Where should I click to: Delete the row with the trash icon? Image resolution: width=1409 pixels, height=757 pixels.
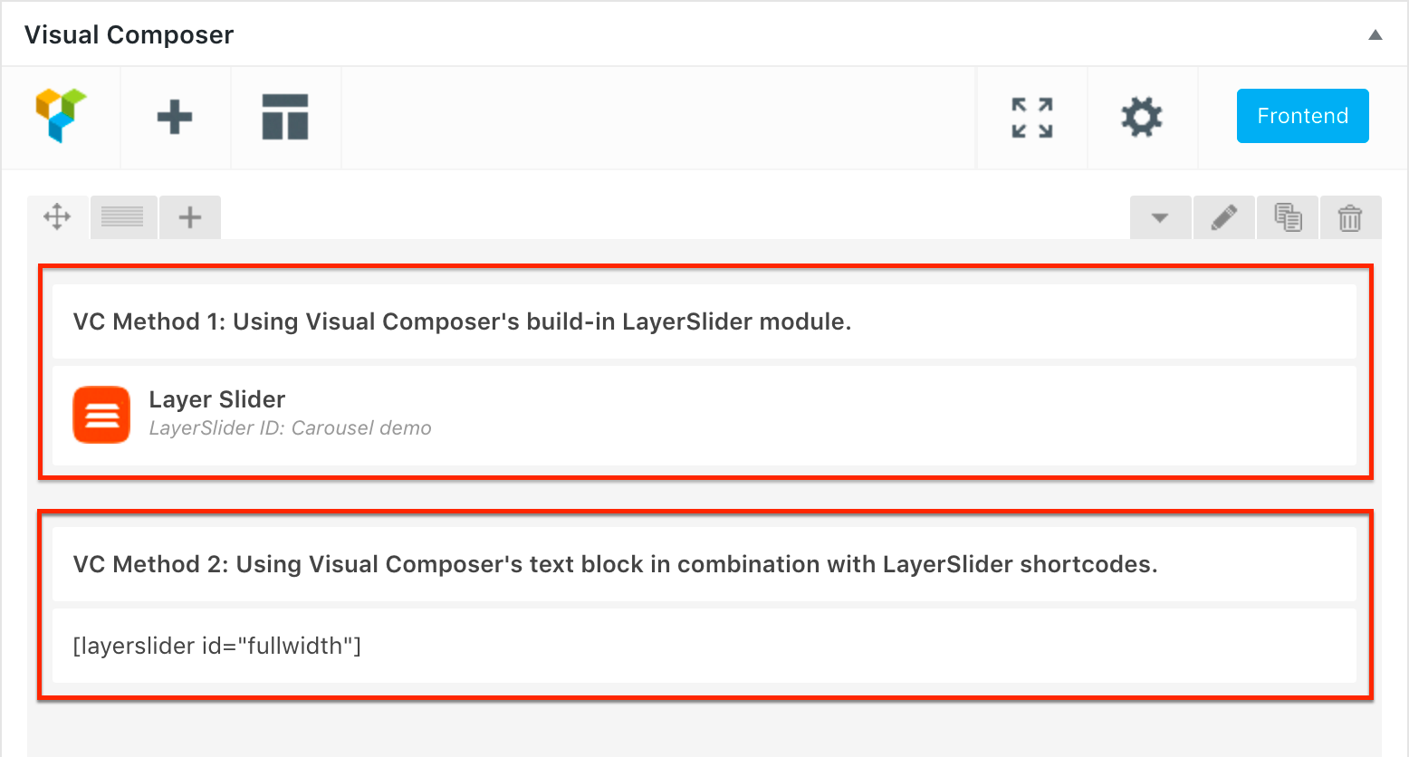tap(1350, 217)
